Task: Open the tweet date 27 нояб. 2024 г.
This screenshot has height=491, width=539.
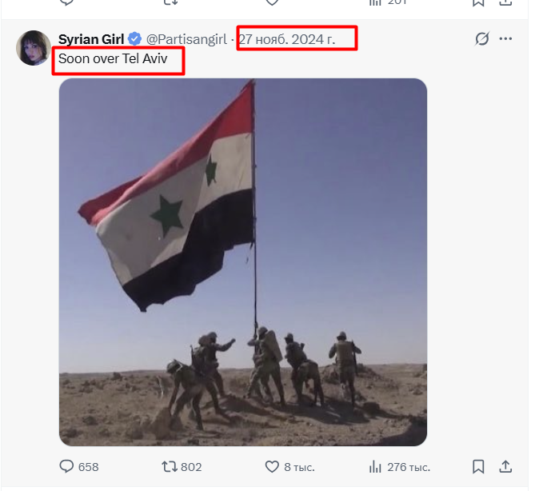Action: [286, 39]
